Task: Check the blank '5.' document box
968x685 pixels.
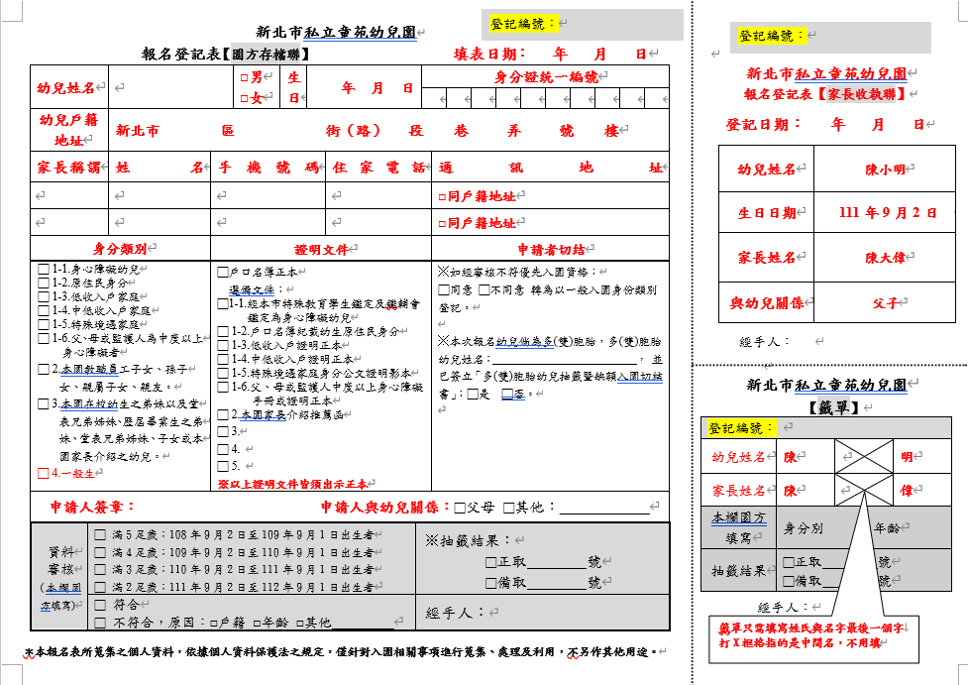Action: [x=223, y=466]
